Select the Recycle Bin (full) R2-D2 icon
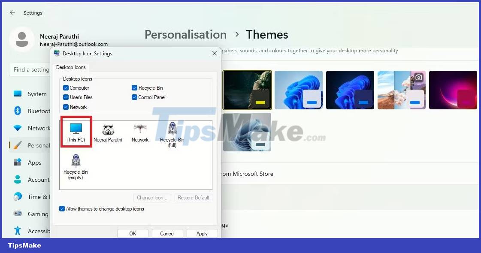481x253 pixels. (x=171, y=129)
